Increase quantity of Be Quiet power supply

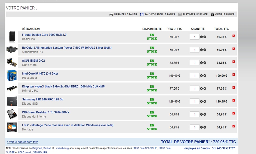pos(205,50)
